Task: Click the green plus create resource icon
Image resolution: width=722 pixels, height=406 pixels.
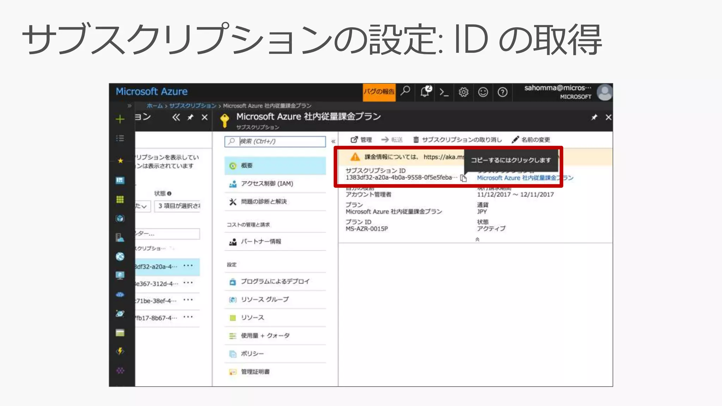Action: pyautogui.click(x=120, y=119)
